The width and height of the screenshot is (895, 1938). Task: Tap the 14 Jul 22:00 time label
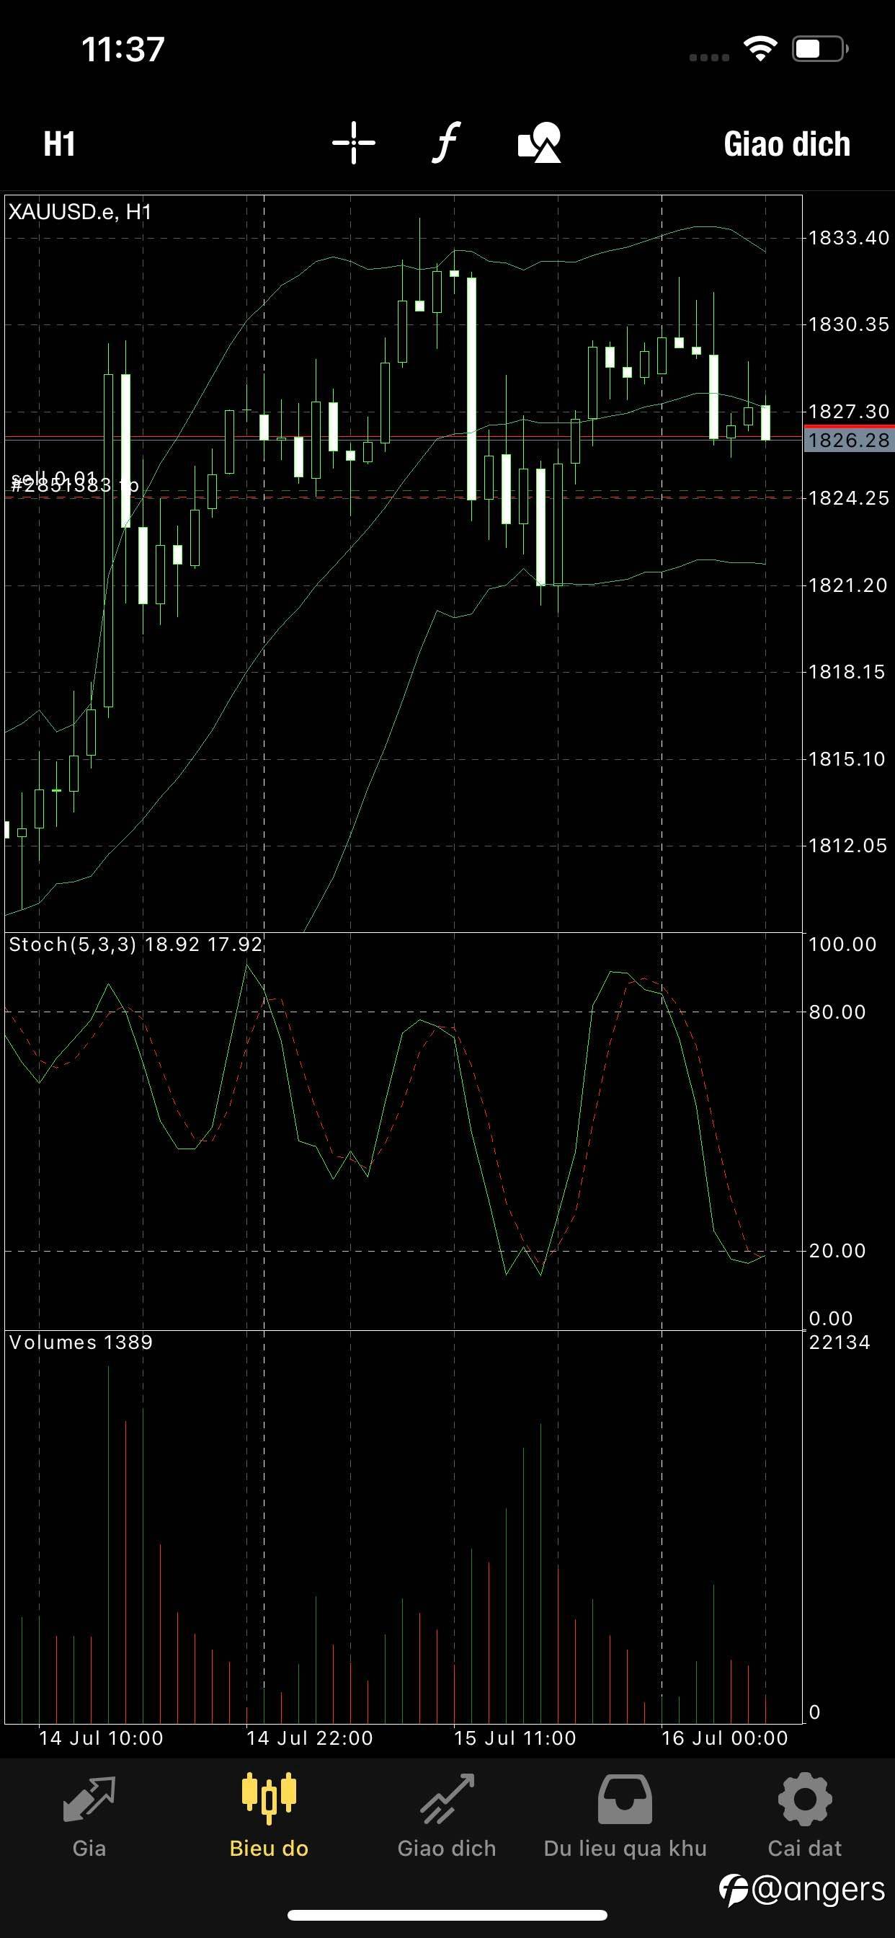coord(309,1738)
